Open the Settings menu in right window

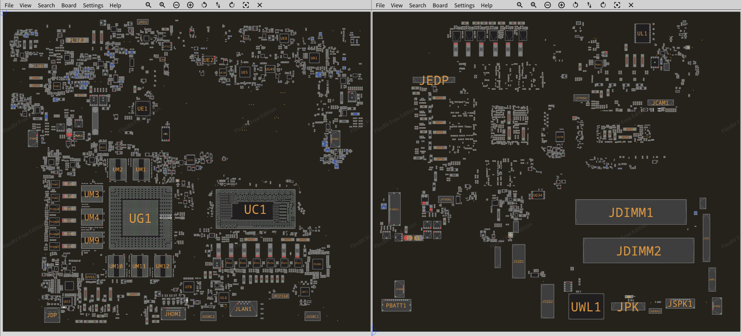point(464,5)
